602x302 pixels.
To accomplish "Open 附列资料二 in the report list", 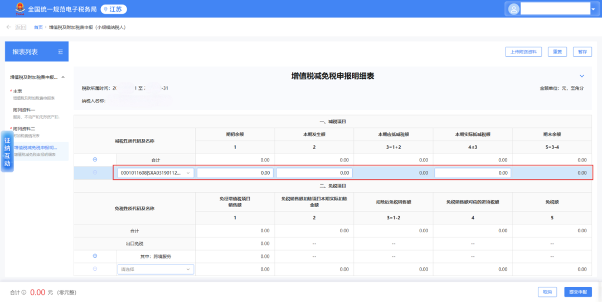I will coord(23,129).
